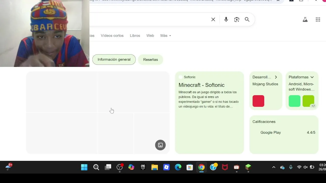Open Search Labs flask icon
The height and width of the screenshot is (183, 326).
(305, 20)
